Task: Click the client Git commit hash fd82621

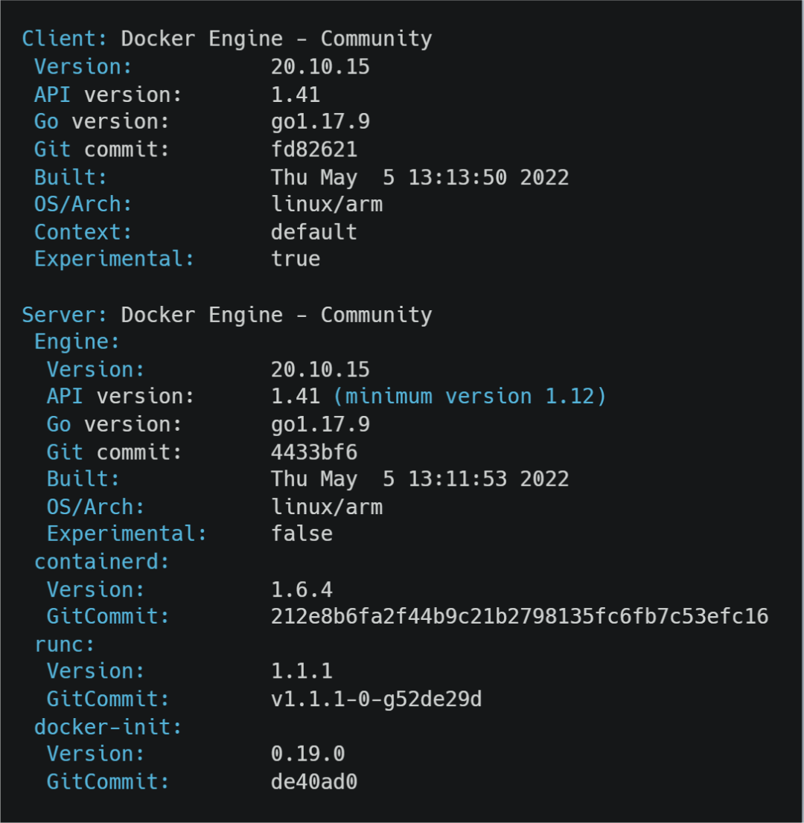Action: 314,150
